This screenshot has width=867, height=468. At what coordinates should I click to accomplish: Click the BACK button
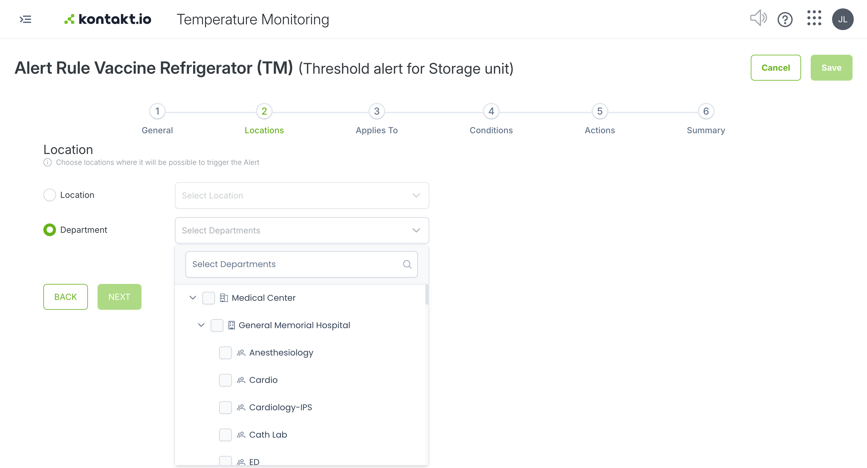click(x=66, y=297)
